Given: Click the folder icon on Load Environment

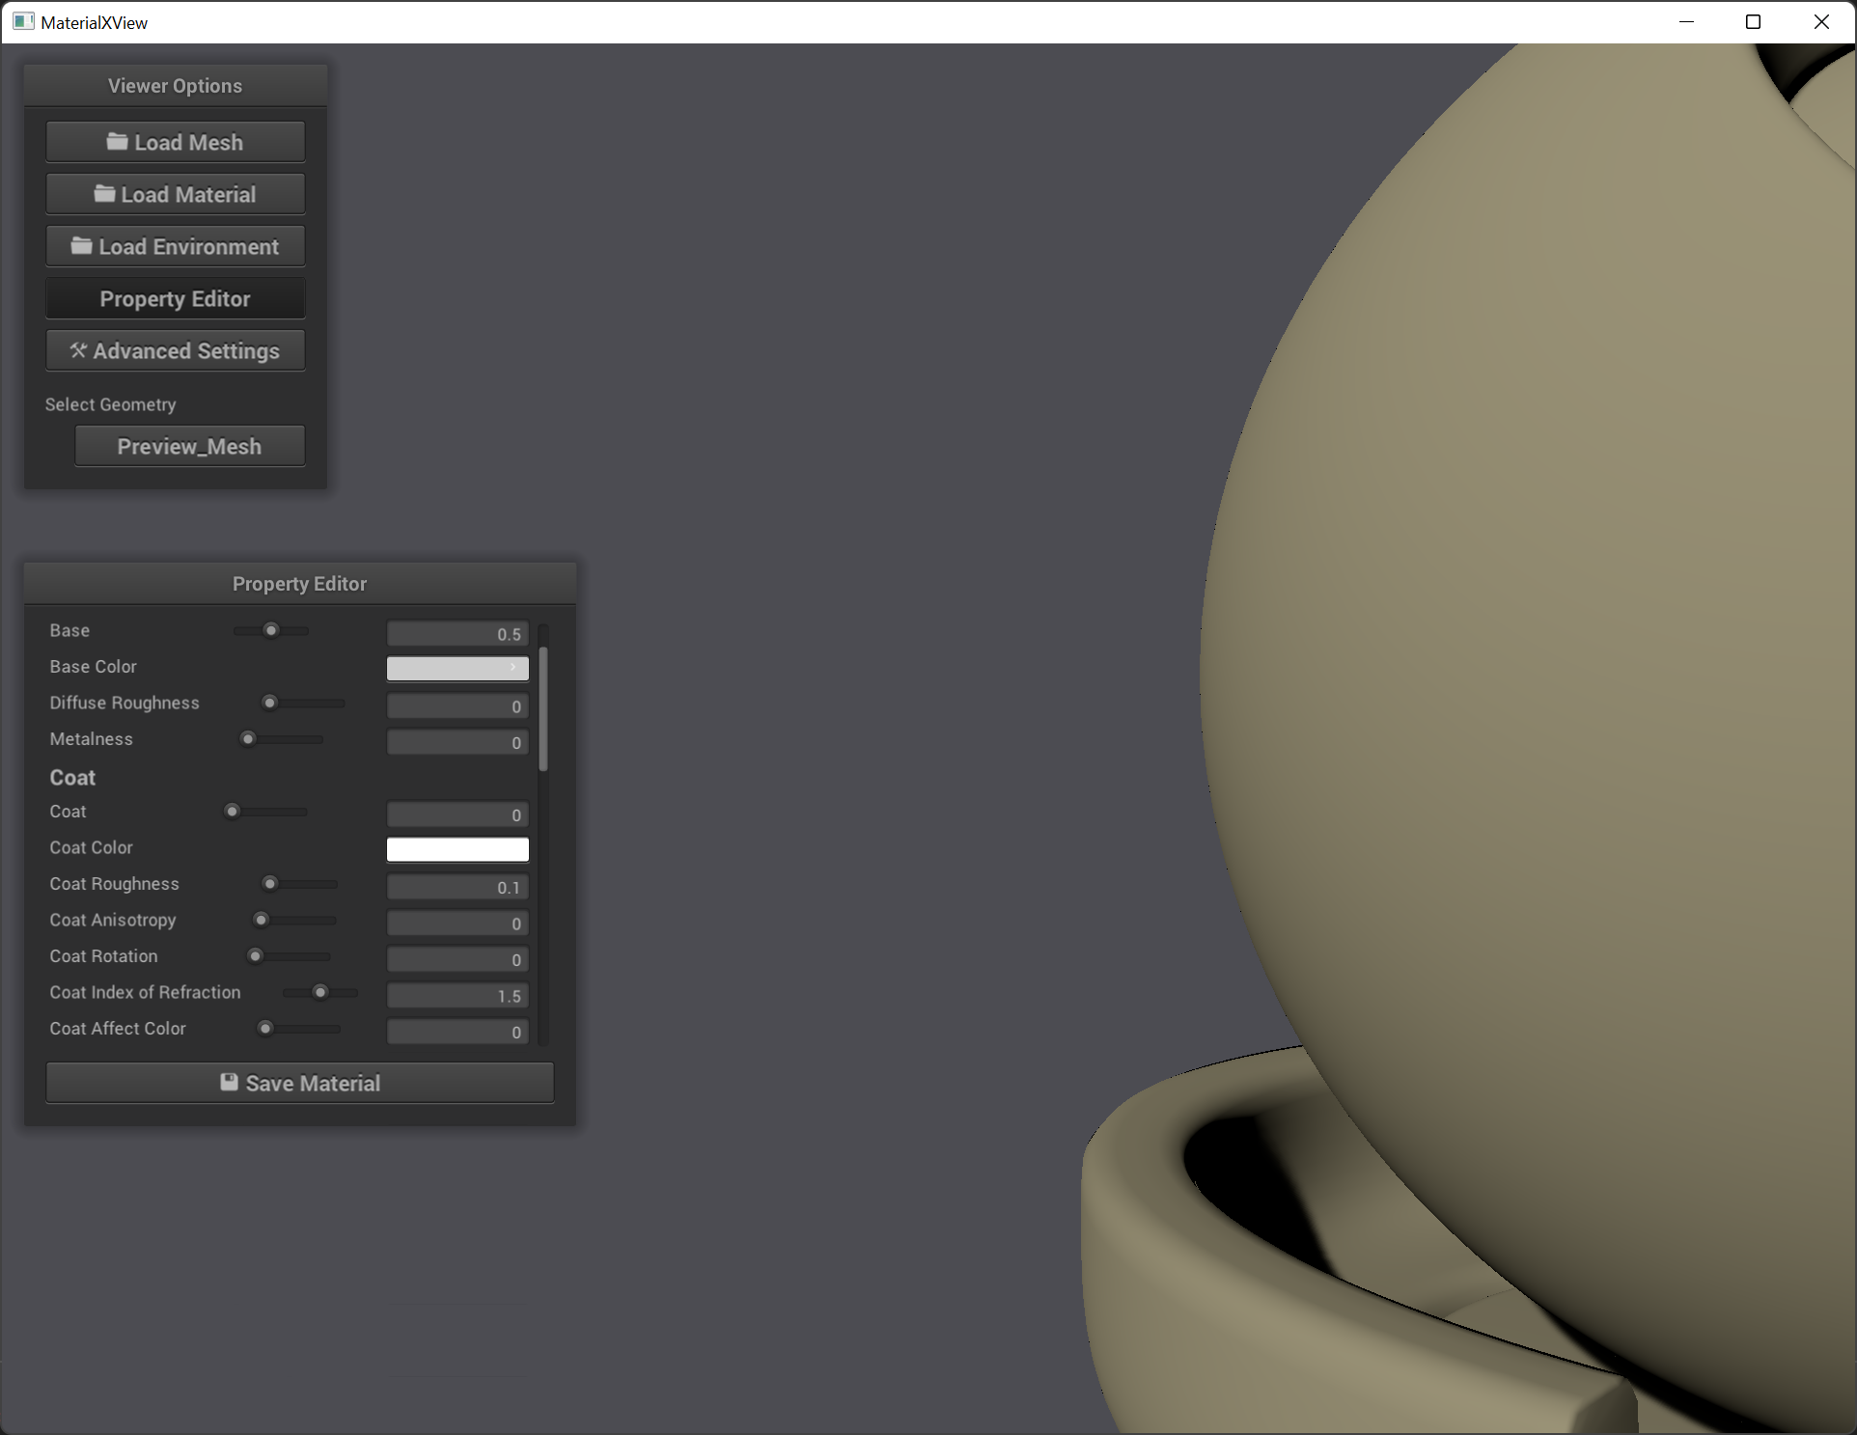Looking at the screenshot, I should 82,246.
